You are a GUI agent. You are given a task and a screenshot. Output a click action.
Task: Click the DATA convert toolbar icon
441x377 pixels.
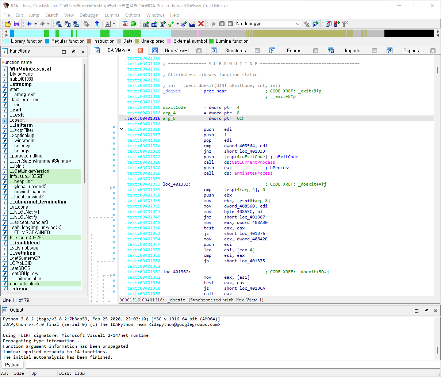[154, 24]
